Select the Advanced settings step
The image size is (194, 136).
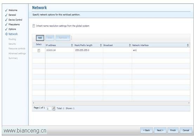(x=17, y=54)
